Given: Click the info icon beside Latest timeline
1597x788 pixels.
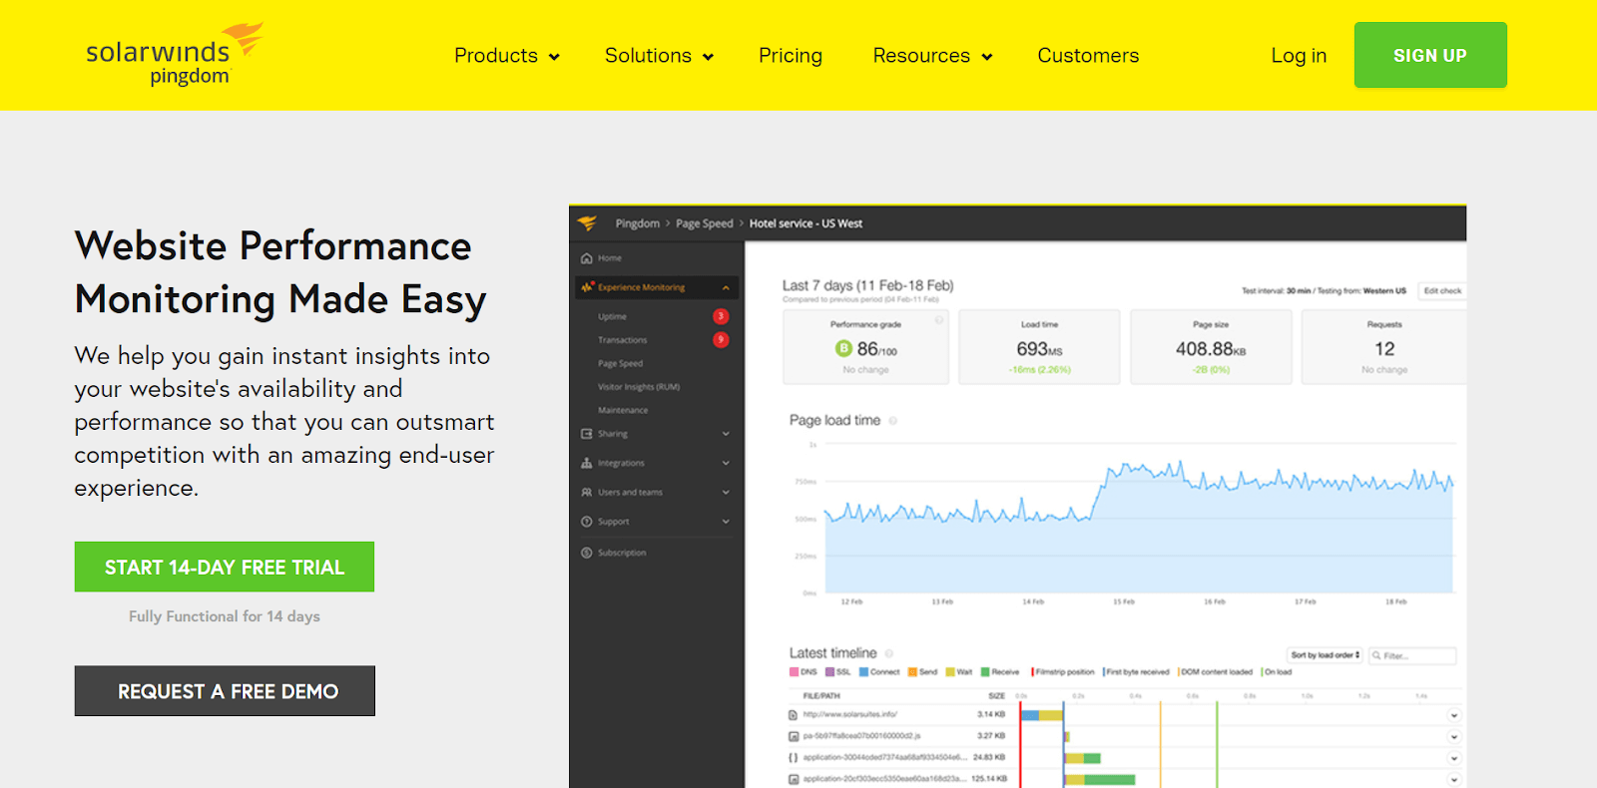Looking at the screenshot, I should 889,653.
